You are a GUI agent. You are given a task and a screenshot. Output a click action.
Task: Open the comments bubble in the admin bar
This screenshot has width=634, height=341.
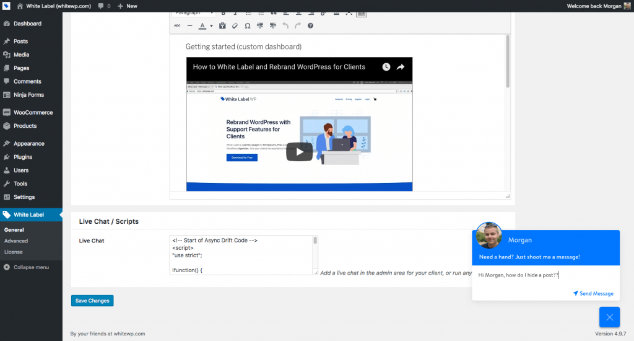point(104,6)
